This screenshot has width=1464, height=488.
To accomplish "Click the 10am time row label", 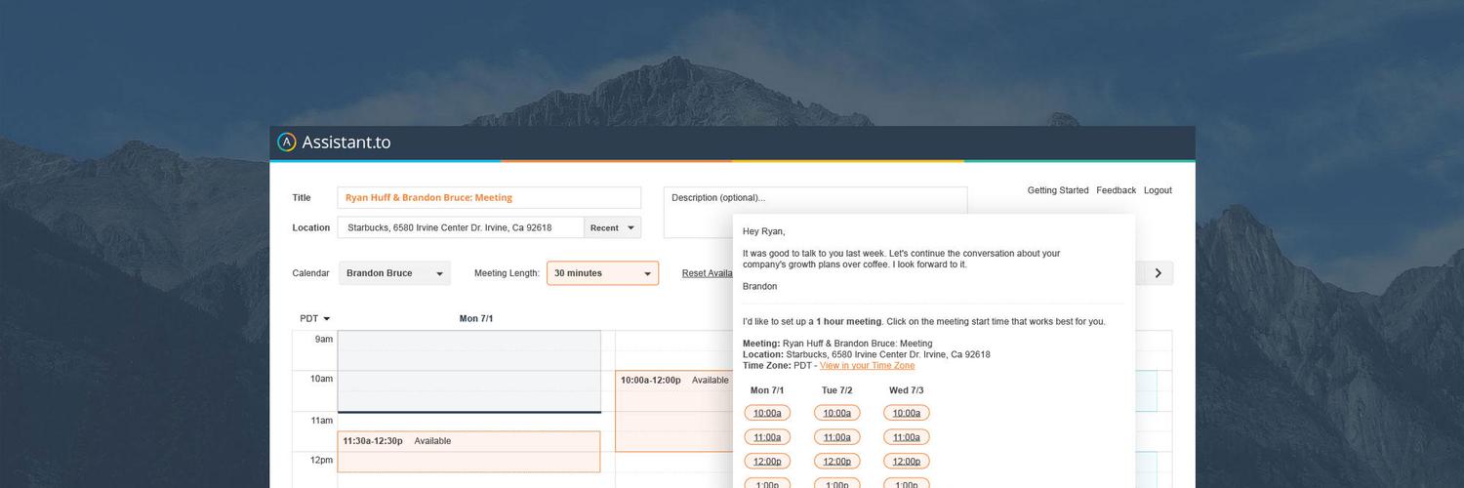I will click(x=321, y=379).
